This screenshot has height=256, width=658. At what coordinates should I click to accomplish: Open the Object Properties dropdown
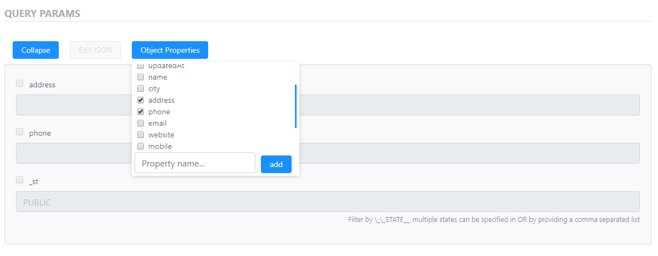(170, 50)
